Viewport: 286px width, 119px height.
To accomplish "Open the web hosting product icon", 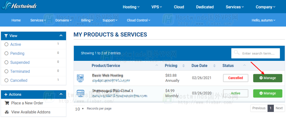I will (x=80, y=78).
